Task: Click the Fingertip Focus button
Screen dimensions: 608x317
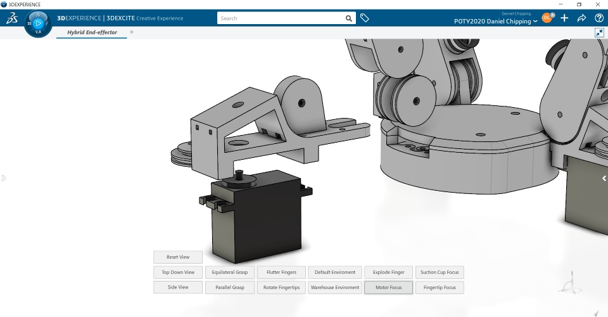Action: click(x=440, y=287)
